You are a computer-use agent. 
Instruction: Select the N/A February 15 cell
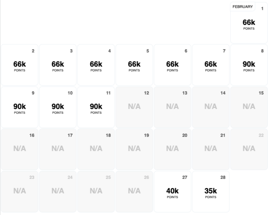click(249, 107)
